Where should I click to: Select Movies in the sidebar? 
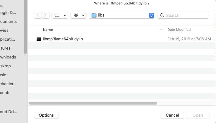click(x=4, y=30)
